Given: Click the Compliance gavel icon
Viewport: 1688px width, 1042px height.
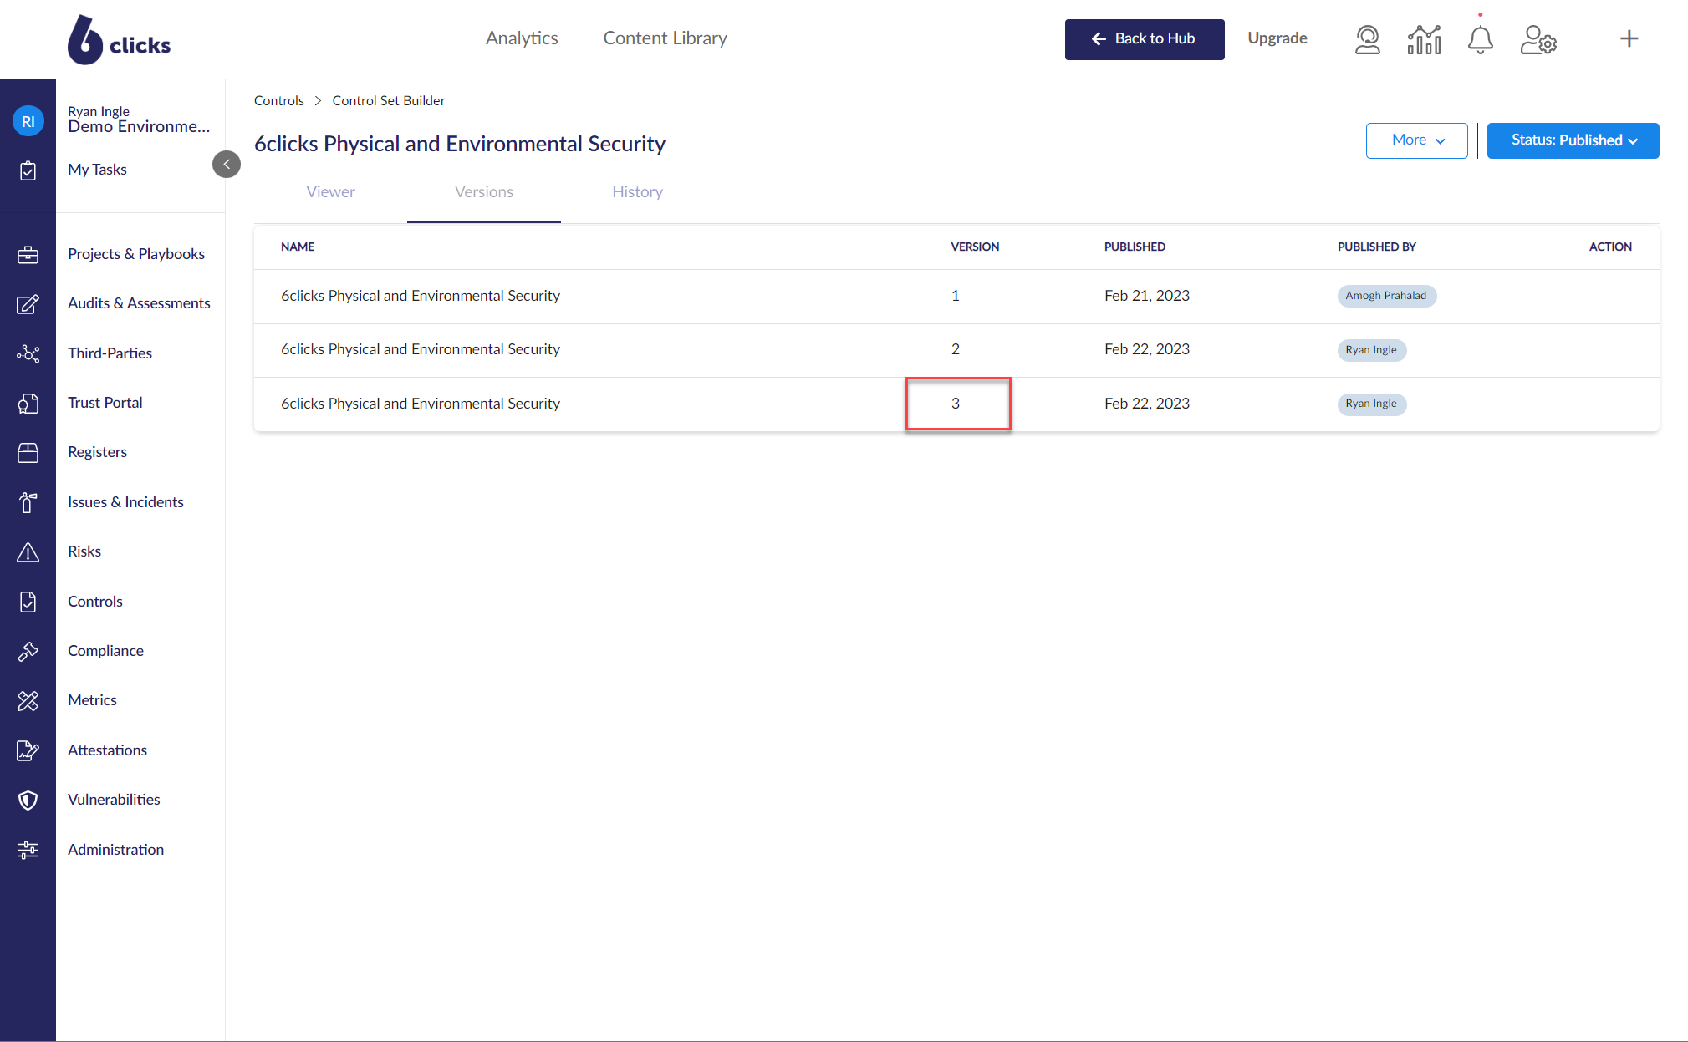Looking at the screenshot, I should tap(28, 651).
